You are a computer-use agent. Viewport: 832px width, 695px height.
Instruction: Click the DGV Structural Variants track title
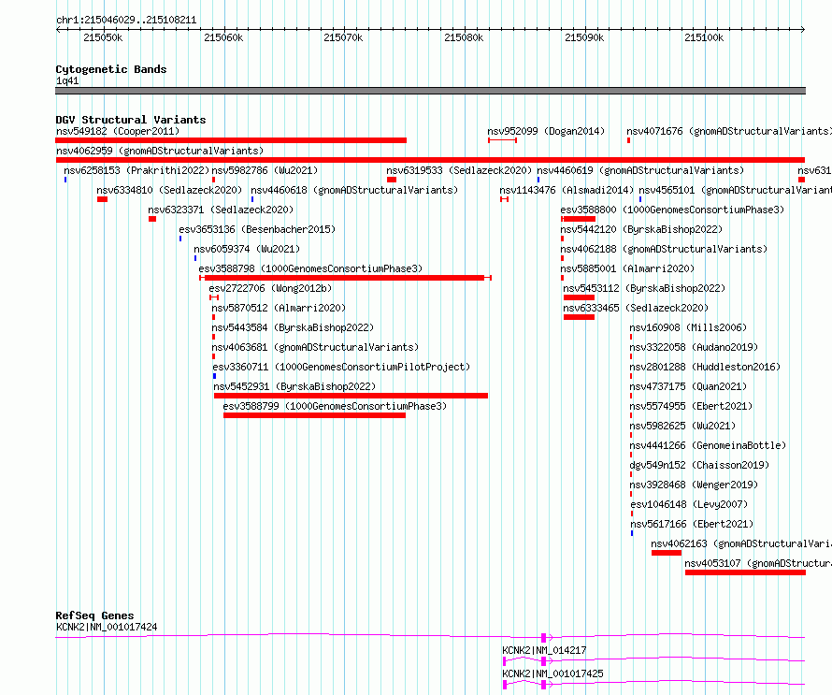coord(131,120)
